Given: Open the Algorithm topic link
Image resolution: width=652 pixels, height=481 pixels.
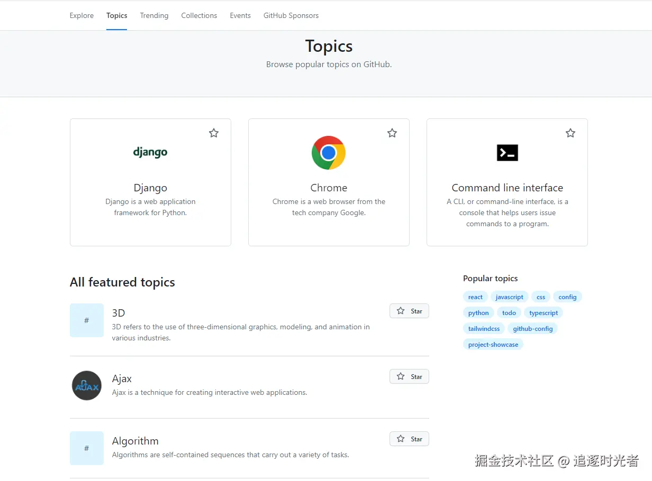Looking at the screenshot, I should (x=135, y=441).
